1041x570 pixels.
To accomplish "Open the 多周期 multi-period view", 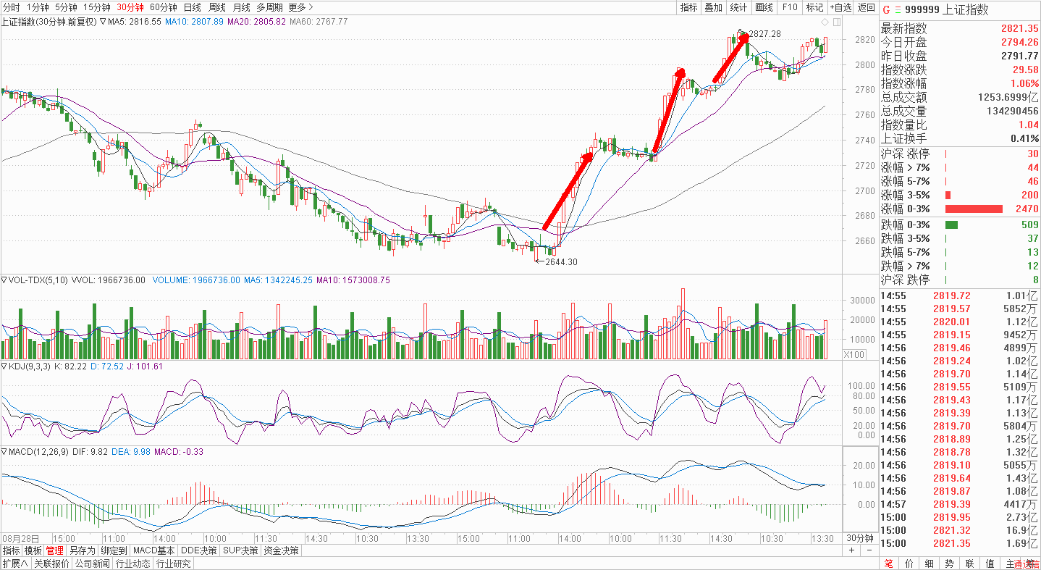I will (x=269, y=7).
